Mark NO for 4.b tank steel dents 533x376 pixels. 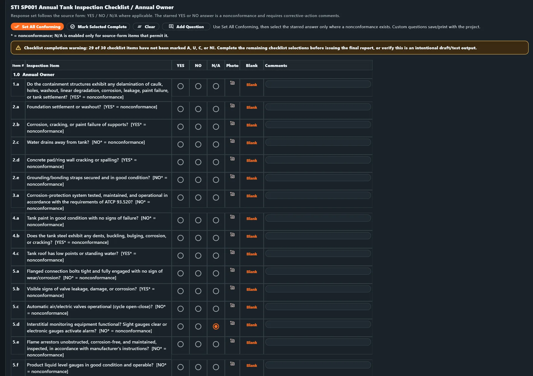[198, 238]
